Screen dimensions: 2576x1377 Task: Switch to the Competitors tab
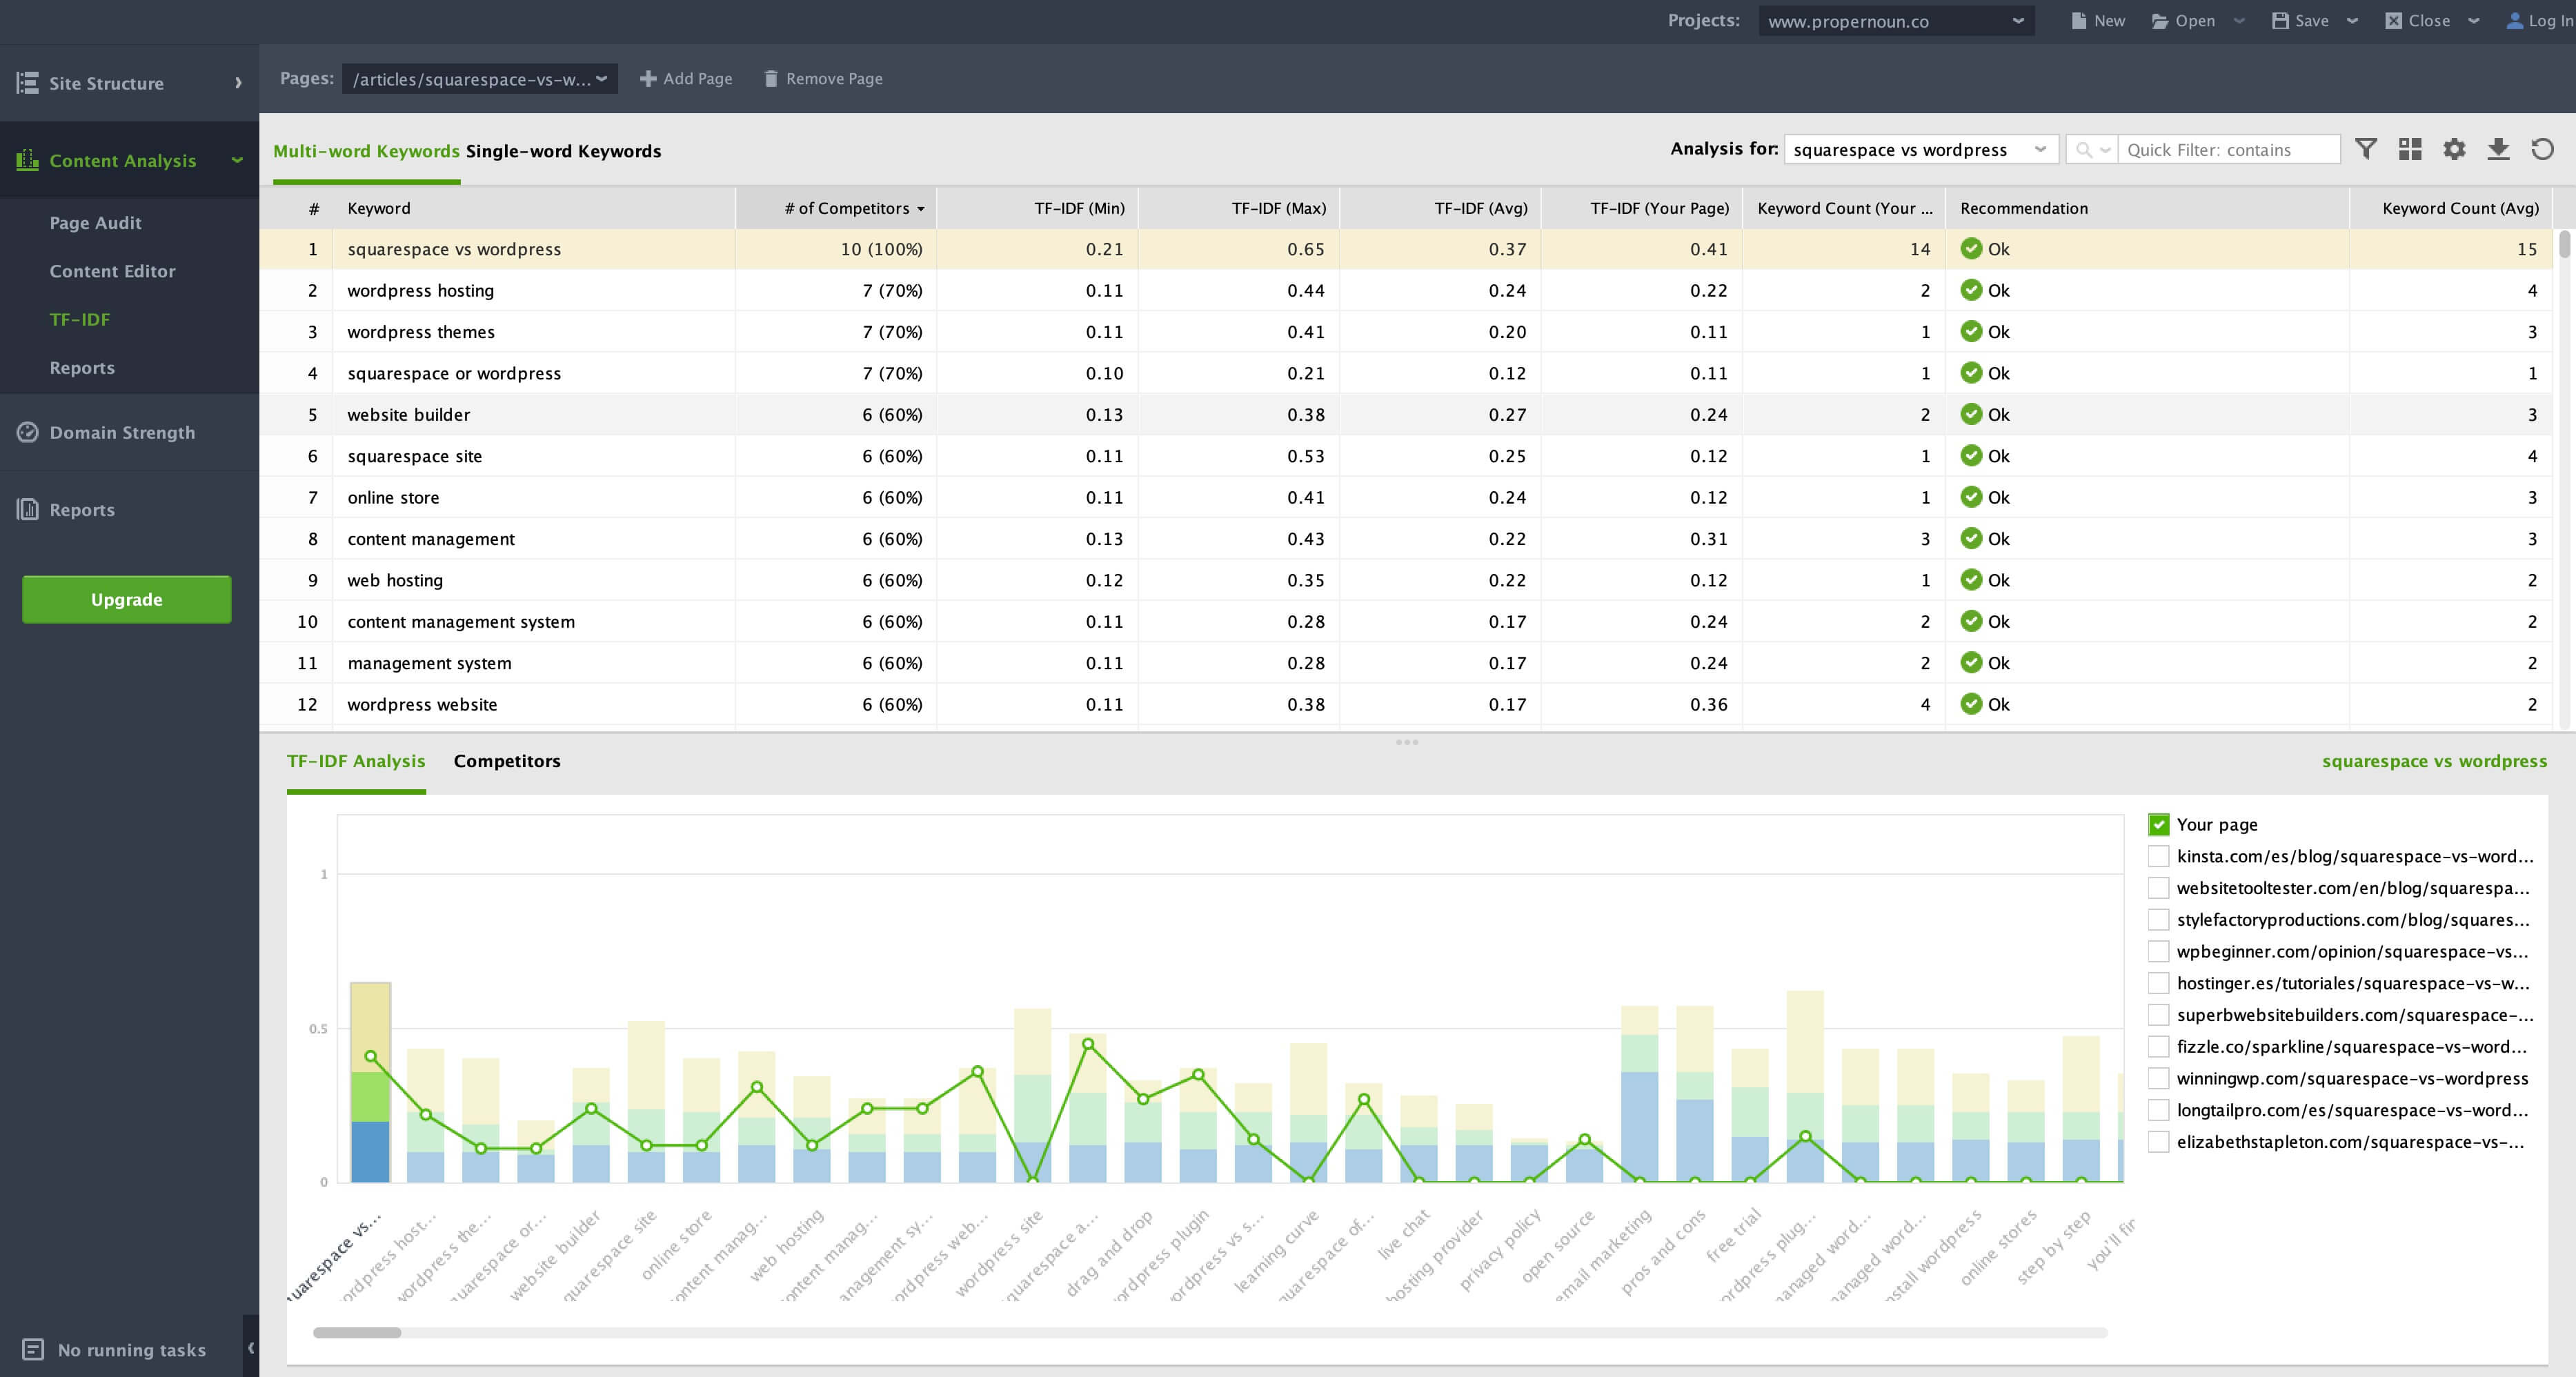(x=507, y=761)
